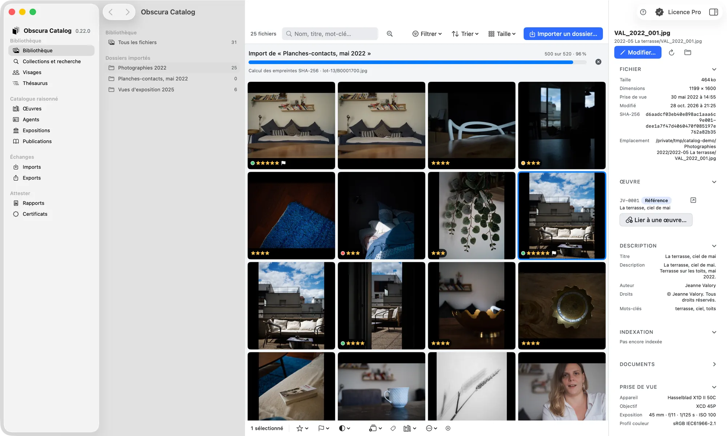This screenshot has width=727, height=436.
Task: Collapse the DESCRIPTION section
Action: click(x=714, y=246)
